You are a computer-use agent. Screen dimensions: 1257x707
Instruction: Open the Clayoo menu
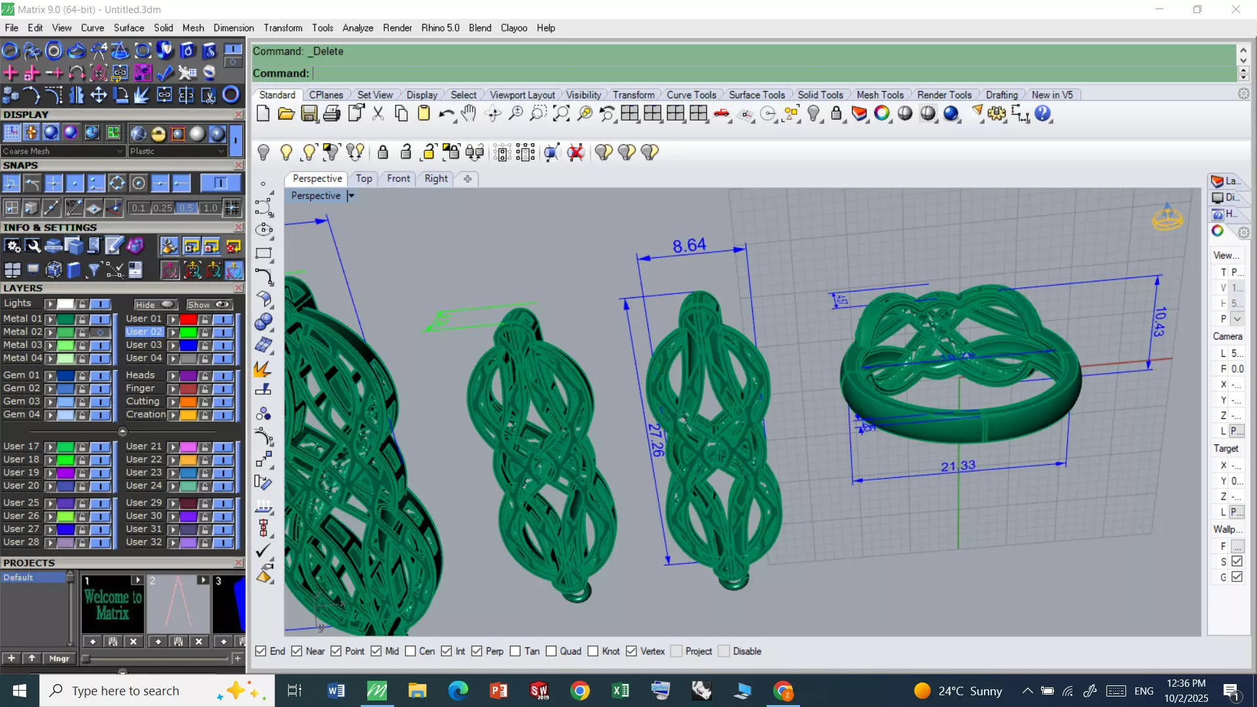(x=514, y=28)
